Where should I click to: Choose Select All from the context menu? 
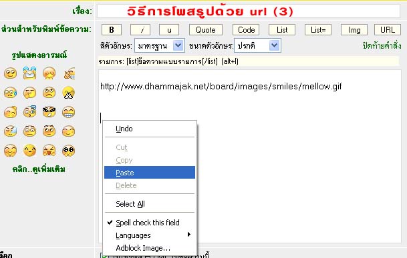coord(149,204)
